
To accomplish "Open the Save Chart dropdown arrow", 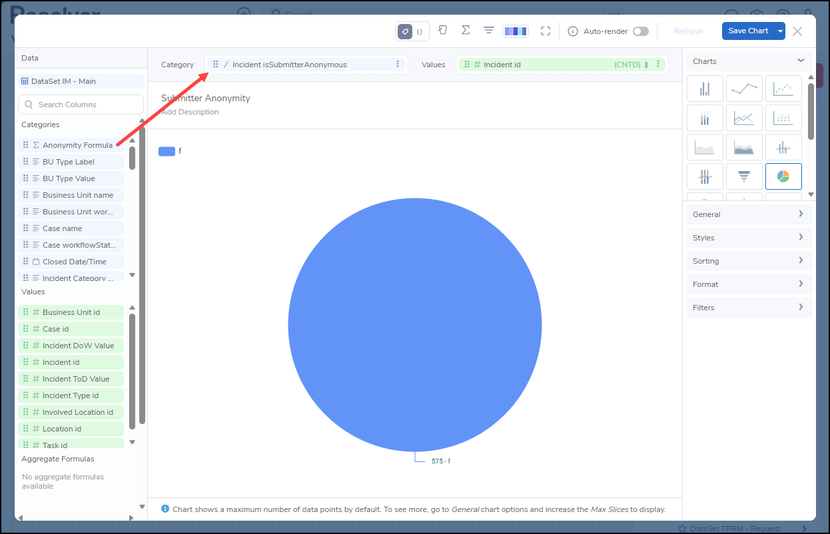I will 780,31.
